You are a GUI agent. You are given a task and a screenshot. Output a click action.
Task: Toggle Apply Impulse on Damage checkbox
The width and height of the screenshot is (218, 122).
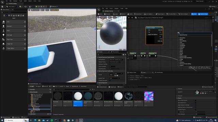[x=196, y=105]
